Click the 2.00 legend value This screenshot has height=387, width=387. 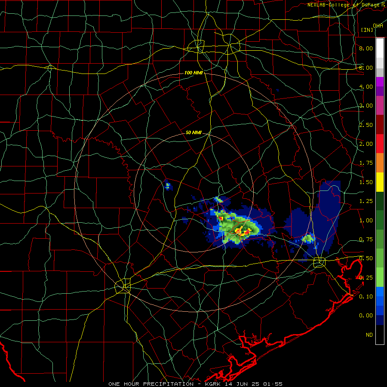[366, 144]
